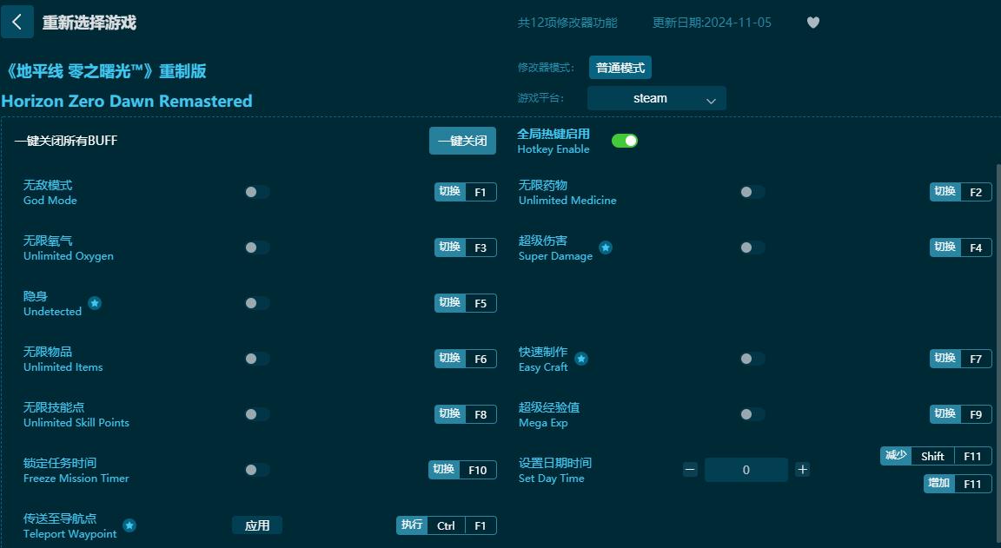
Task: Click 应用 button for Teleport Waypoint
Action: click(x=256, y=525)
